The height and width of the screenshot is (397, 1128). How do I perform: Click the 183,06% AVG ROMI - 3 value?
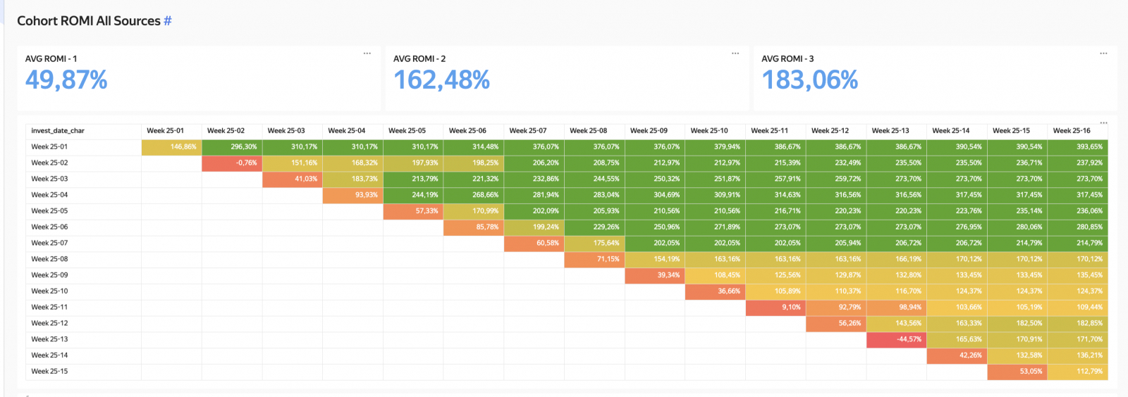tap(809, 80)
